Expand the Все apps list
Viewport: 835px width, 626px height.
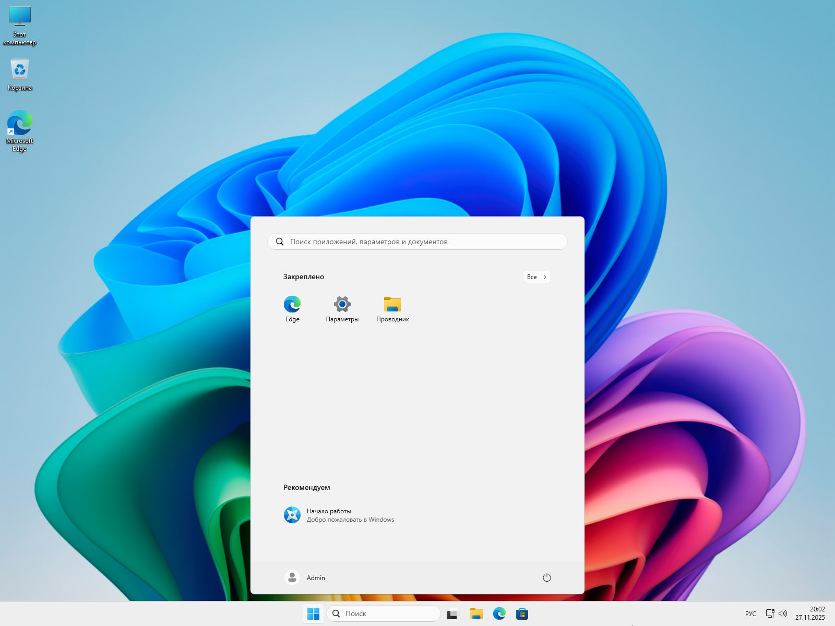pyautogui.click(x=536, y=277)
